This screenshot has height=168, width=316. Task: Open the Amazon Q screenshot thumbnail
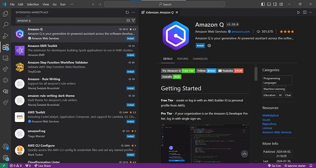coord(205,144)
